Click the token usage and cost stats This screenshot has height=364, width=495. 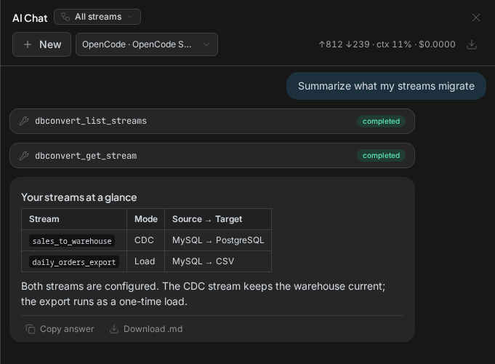(x=387, y=44)
